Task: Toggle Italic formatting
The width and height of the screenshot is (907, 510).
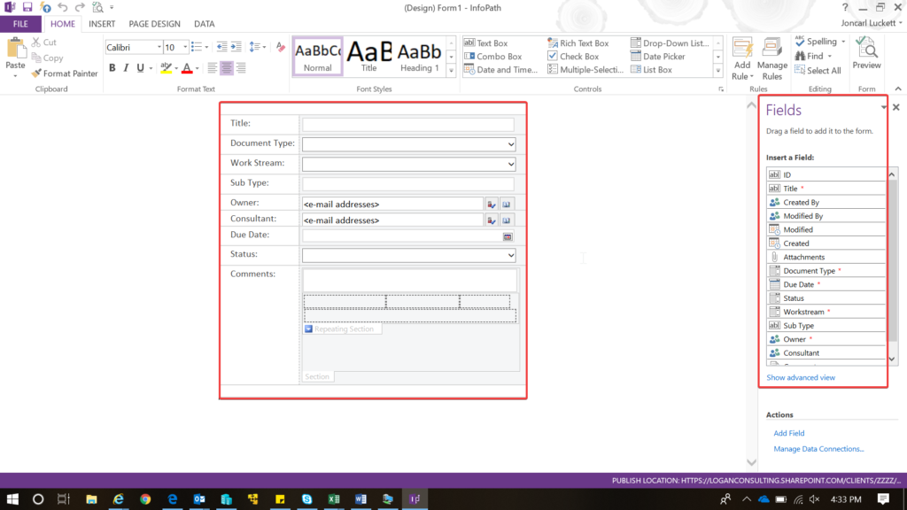Action: (x=126, y=67)
